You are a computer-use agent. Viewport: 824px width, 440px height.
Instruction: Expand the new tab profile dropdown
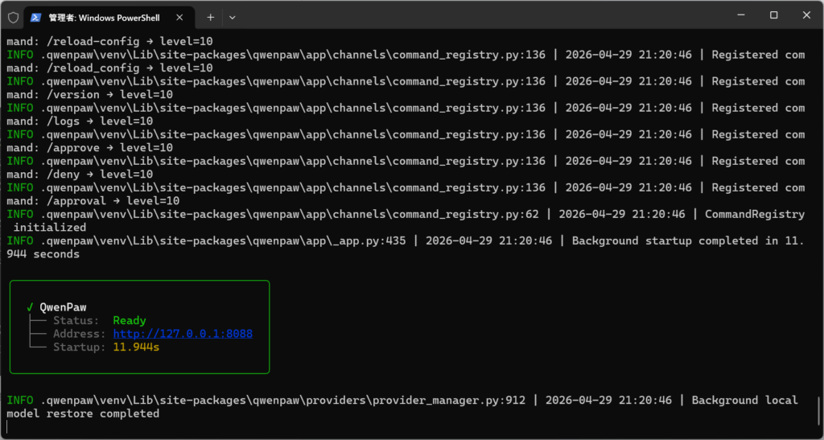(x=233, y=18)
